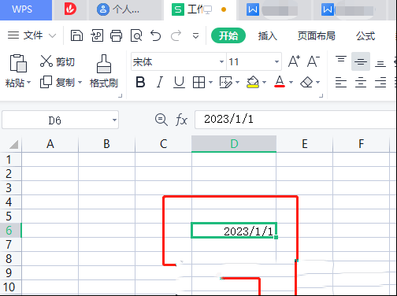Image resolution: width=397 pixels, height=296 pixels.
Task: Click 剪切 cut button
Action: click(58, 61)
